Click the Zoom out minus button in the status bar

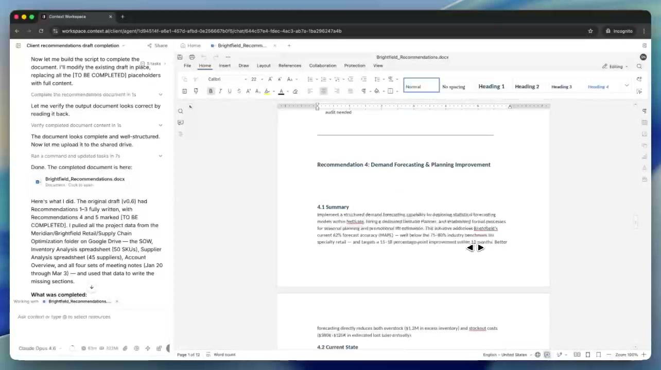(x=610, y=355)
